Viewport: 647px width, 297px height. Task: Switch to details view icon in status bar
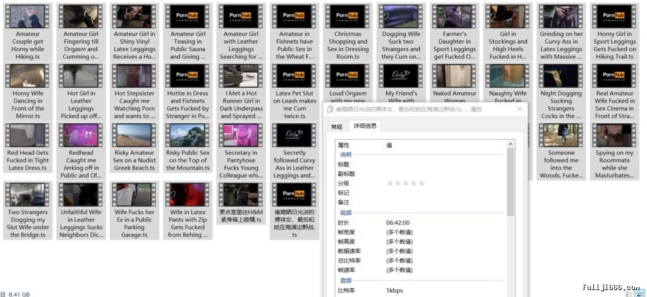(629, 294)
